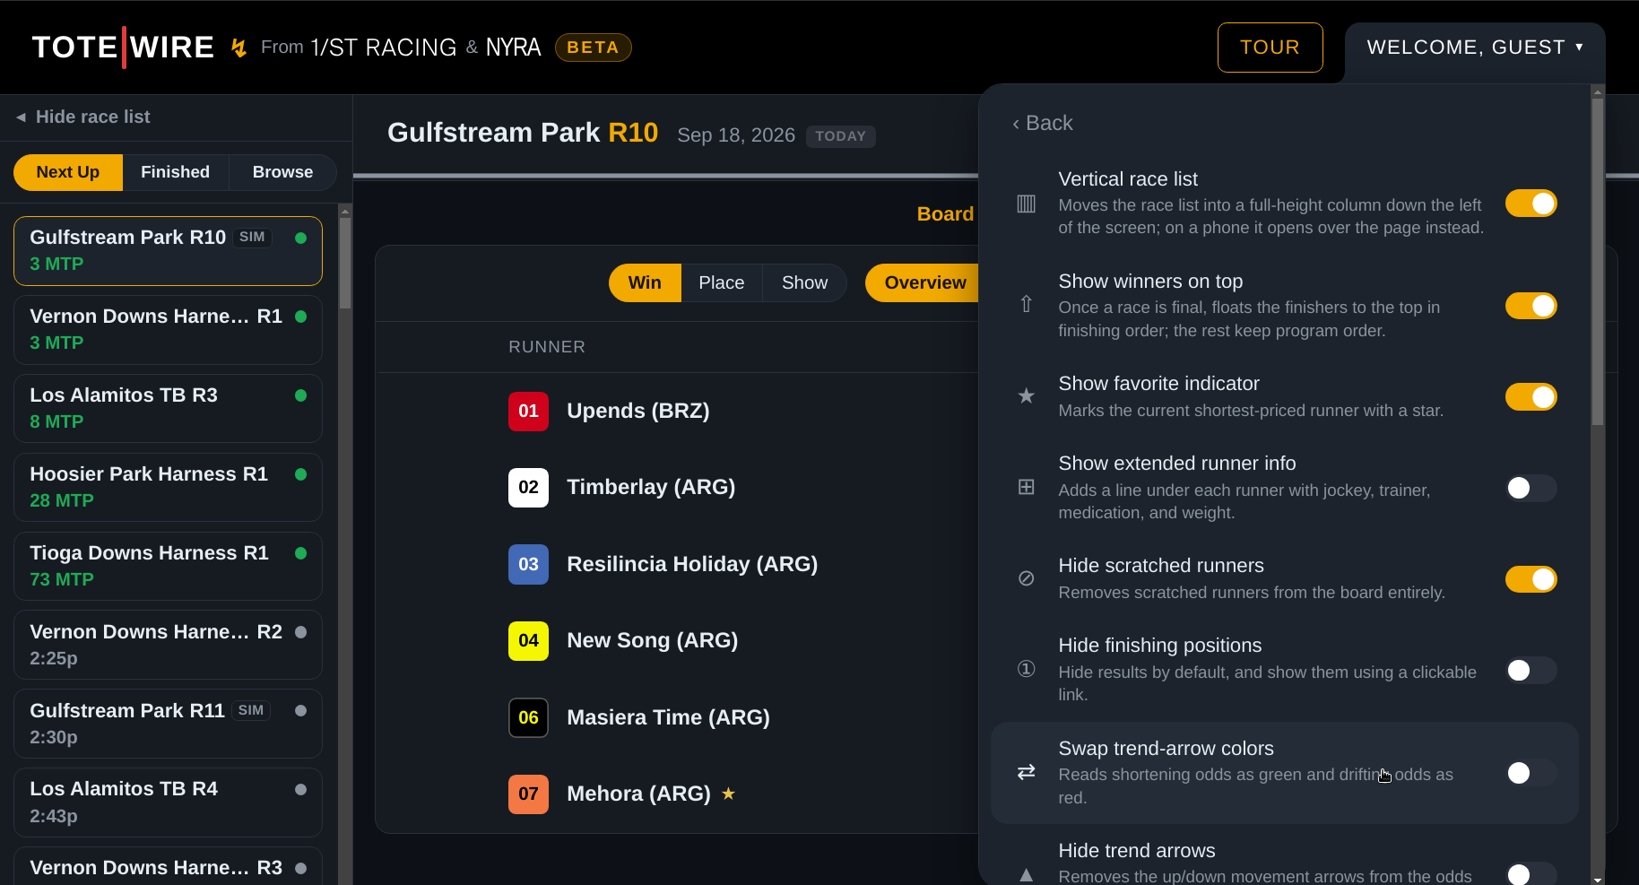The width and height of the screenshot is (1639, 885).
Task: Click the extended runner info grid icon
Action: tap(1027, 487)
